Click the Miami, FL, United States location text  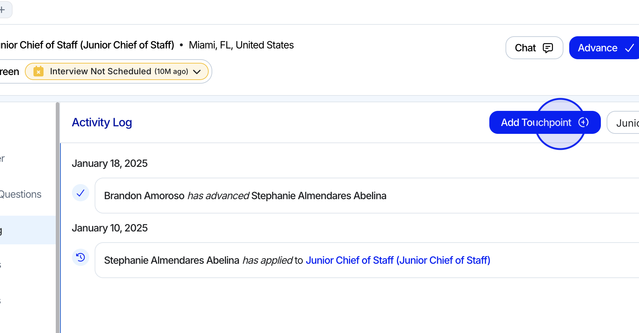coord(241,45)
